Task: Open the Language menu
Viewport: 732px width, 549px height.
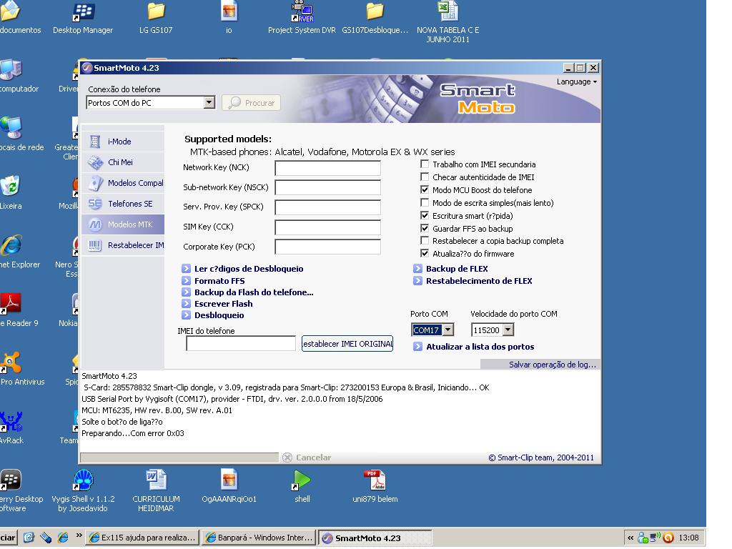Action: pyautogui.click(x=577, y=81)
